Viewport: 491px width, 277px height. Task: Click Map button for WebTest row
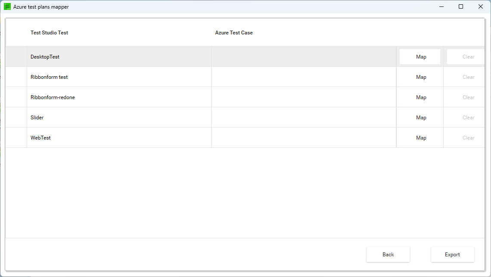(x=420, y=138)
